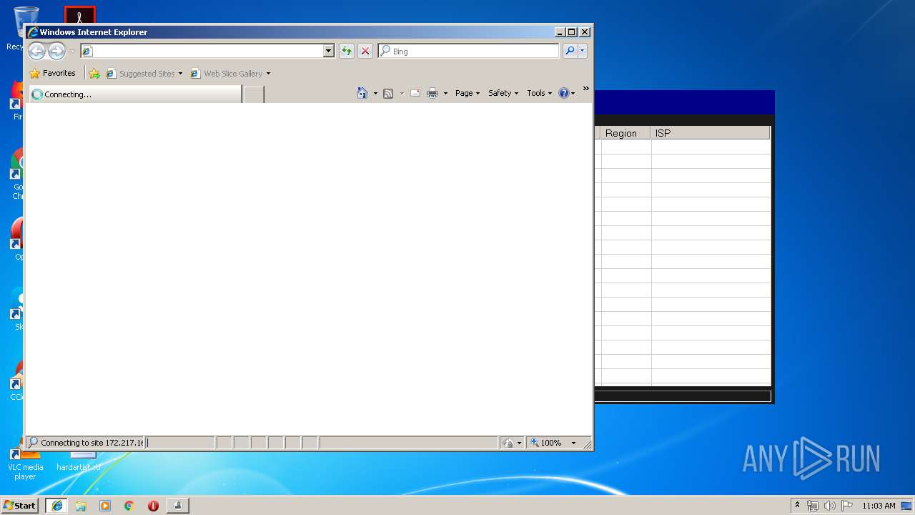The width and height of the screenshot is (915, 515).
Task: Show hidden tray icons arrow
Action: tap(798, 505)
